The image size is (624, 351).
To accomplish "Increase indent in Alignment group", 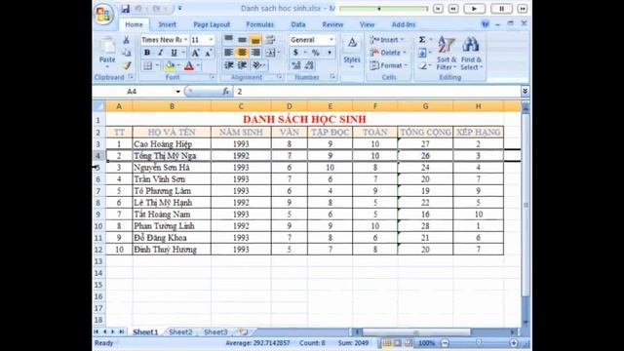I will [x=242, y=65].
